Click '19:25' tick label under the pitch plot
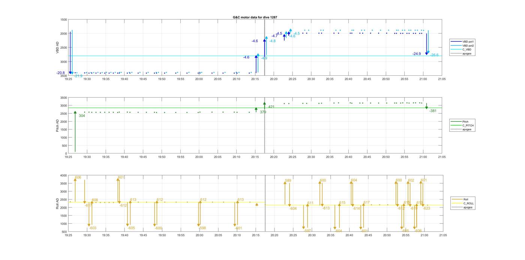 pos(68,157)
